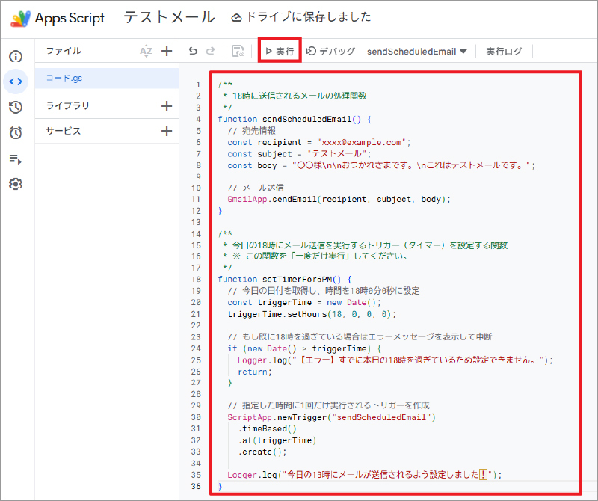This screenshot has height=501, width=598.
Task: Click the .create(); line
Action: pos(262,452)
